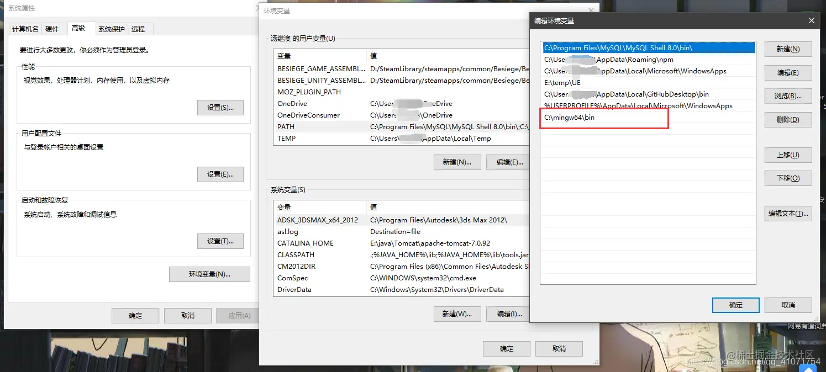Select CLASSPATH system variable
826x372 pixels.
[402, 255]
